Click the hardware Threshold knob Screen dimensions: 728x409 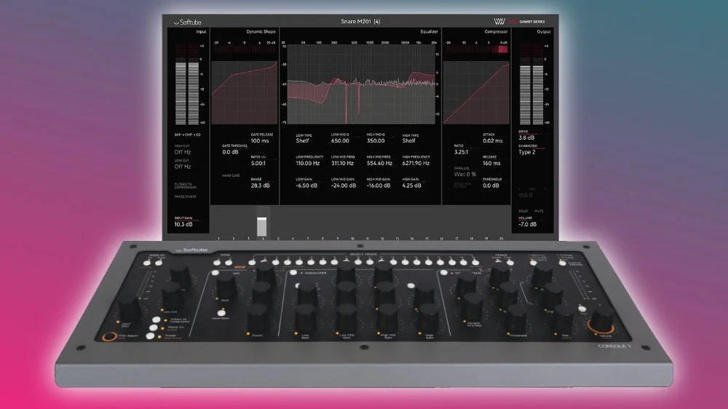point(515,319)
